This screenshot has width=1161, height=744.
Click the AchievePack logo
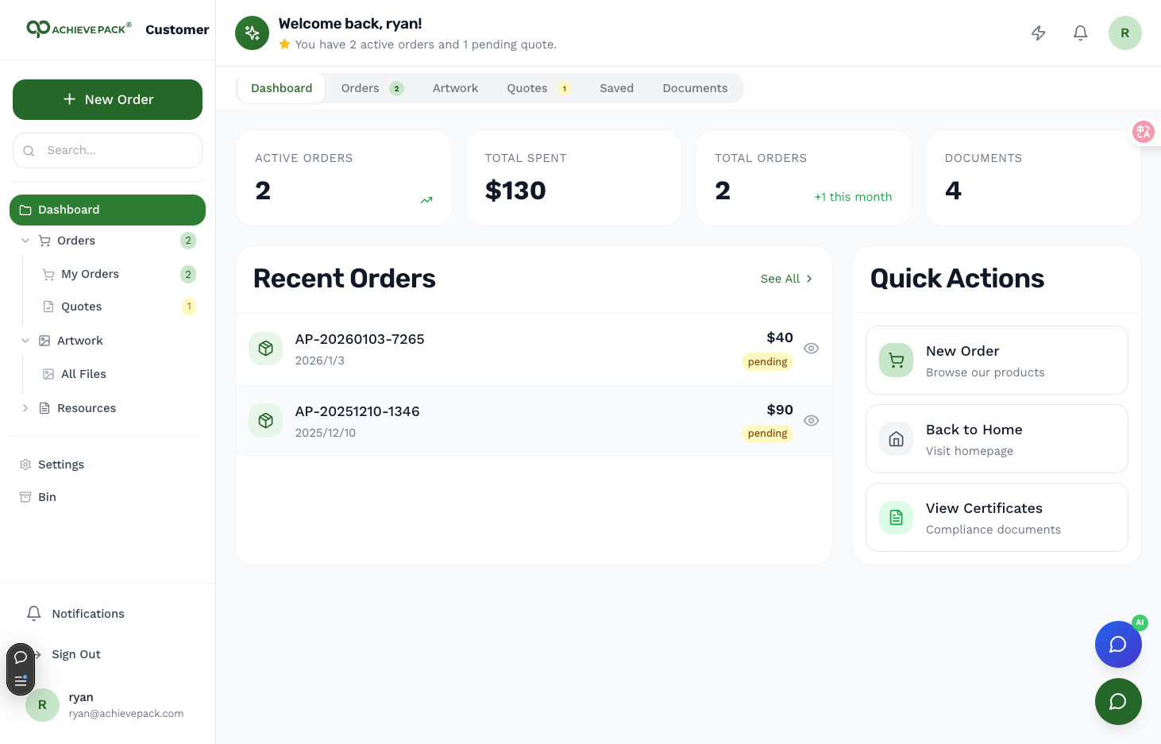79,29
